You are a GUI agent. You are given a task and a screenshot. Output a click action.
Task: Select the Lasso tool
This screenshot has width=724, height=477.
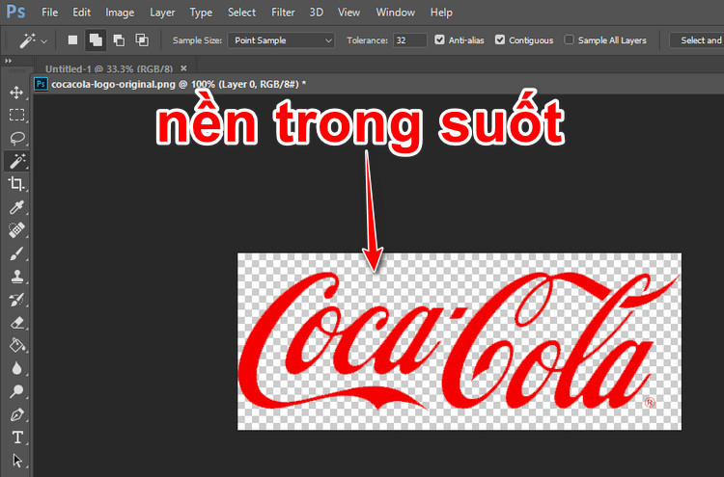16,138
